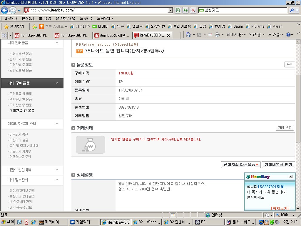The height and width of the screenshot is (226, 301).
Task: Expand the 마일리지/결제 관리 section
Action: pyautogui.click(x=57, y=124)
